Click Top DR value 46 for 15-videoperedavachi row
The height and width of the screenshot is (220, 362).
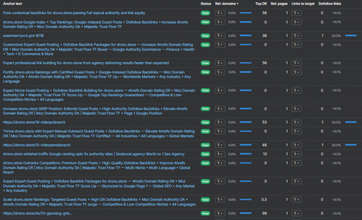tap(264, 145)
